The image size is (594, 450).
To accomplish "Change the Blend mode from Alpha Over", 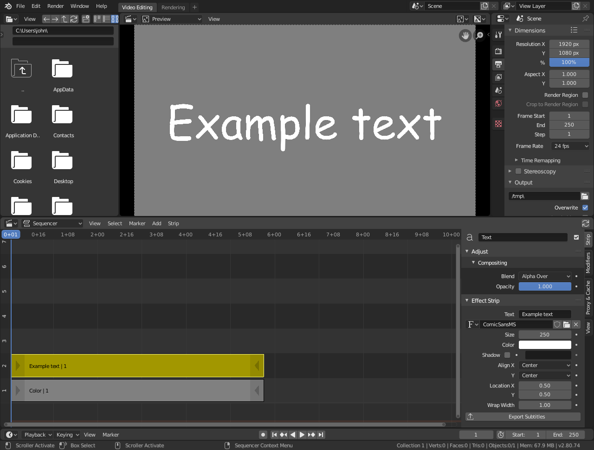I will pos(545,276).
